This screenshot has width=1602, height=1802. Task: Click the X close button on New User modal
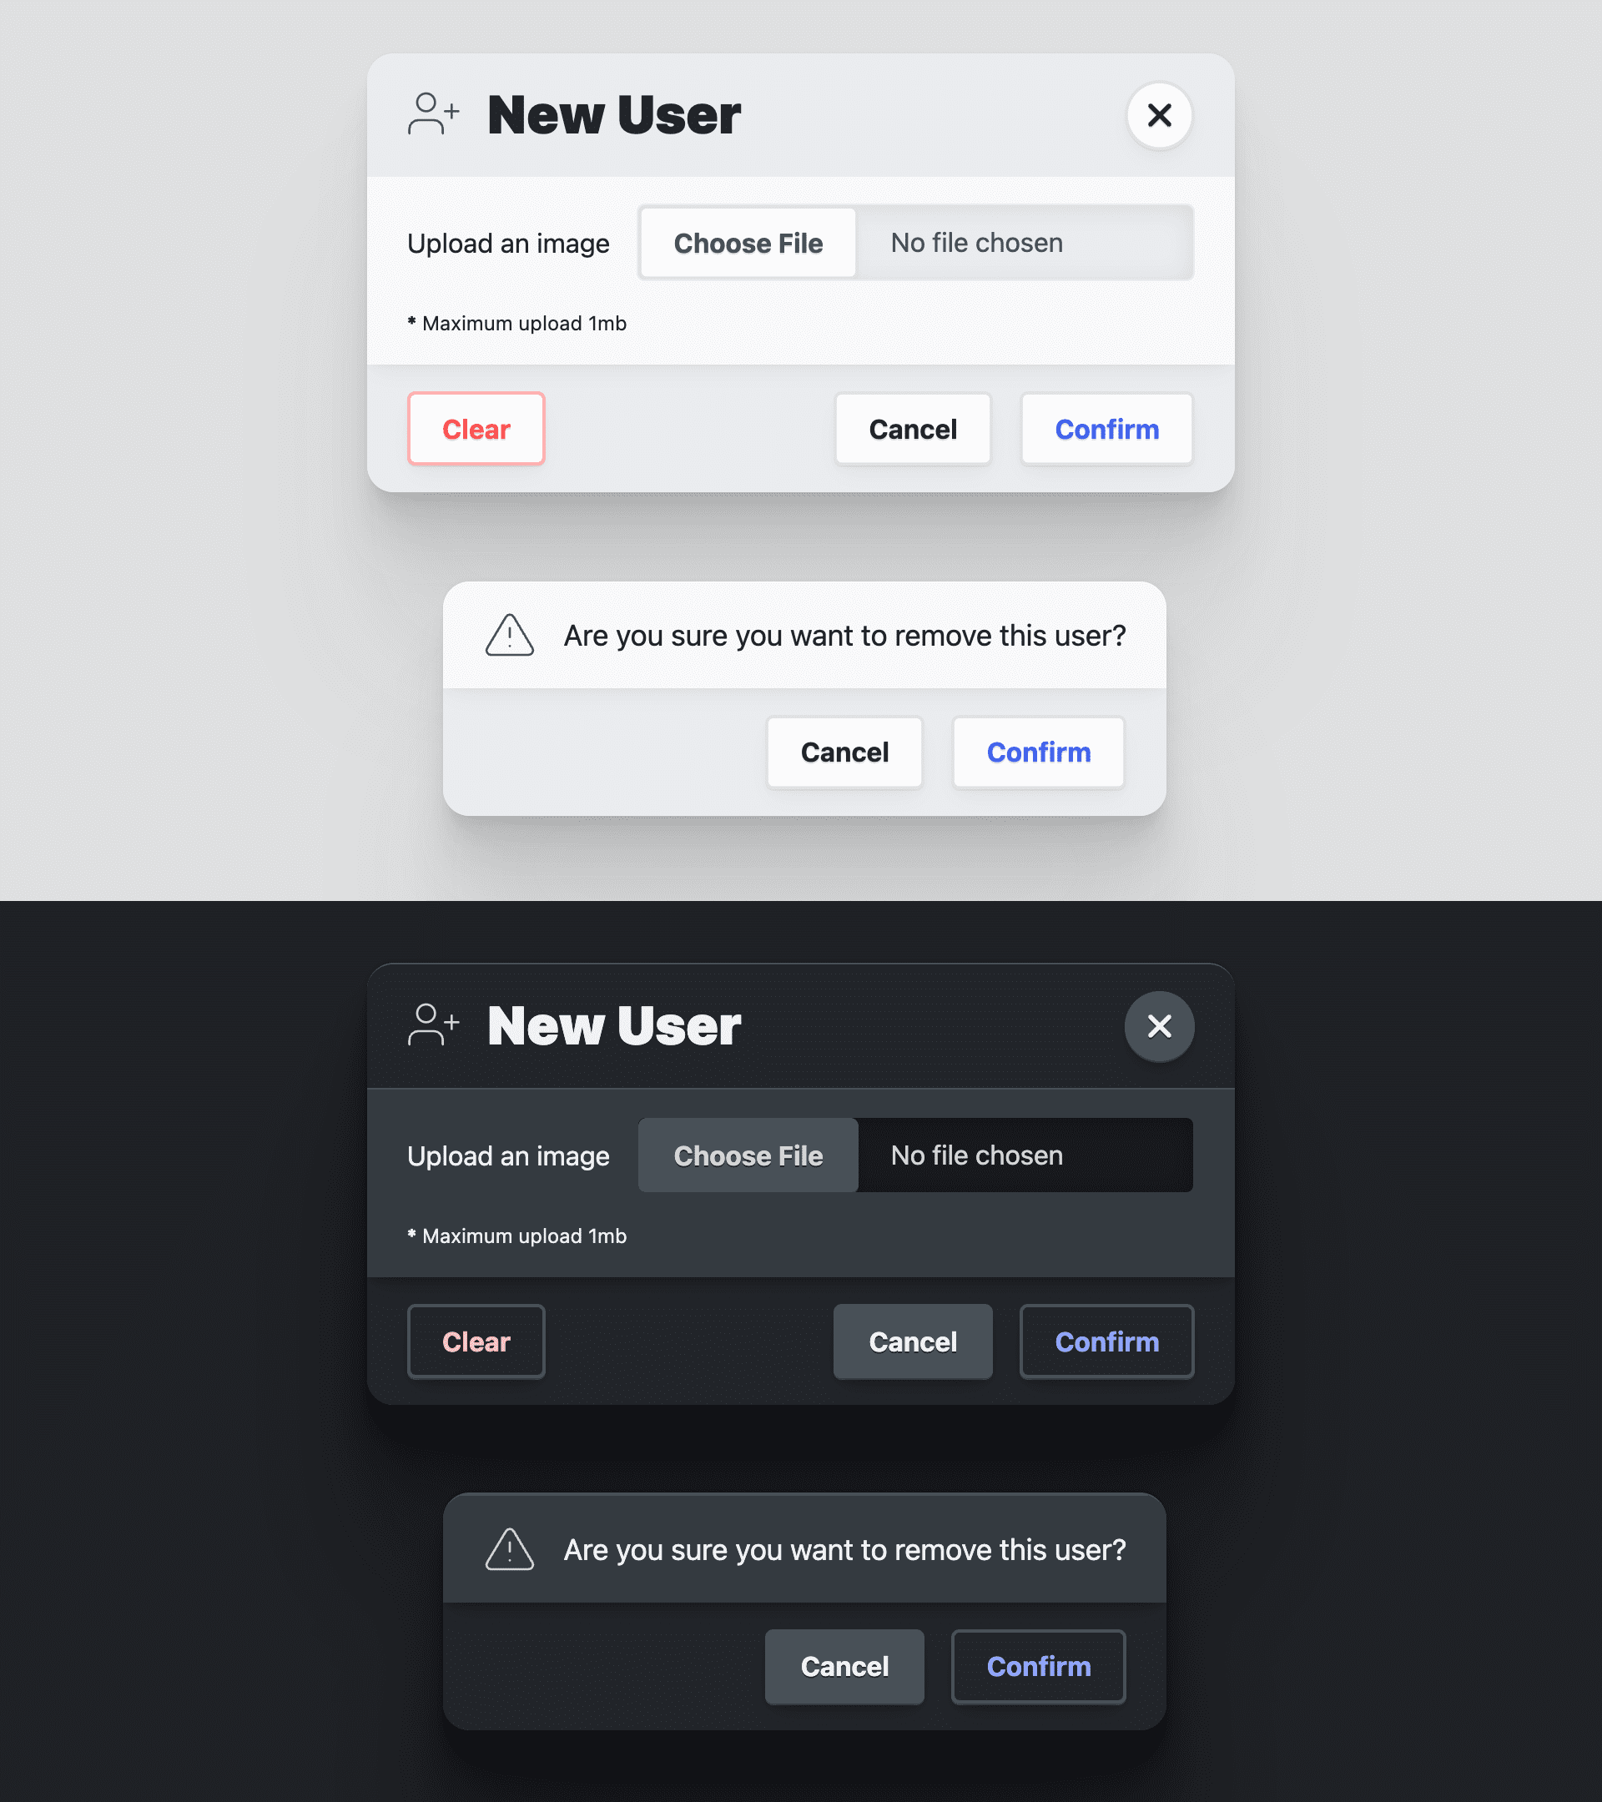pyautogui.click(x=1160, y=114)
